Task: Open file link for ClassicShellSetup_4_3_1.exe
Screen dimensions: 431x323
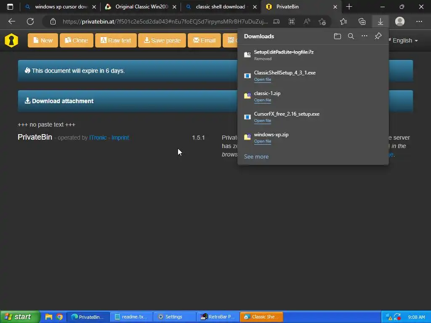Action: coord(263,79)
